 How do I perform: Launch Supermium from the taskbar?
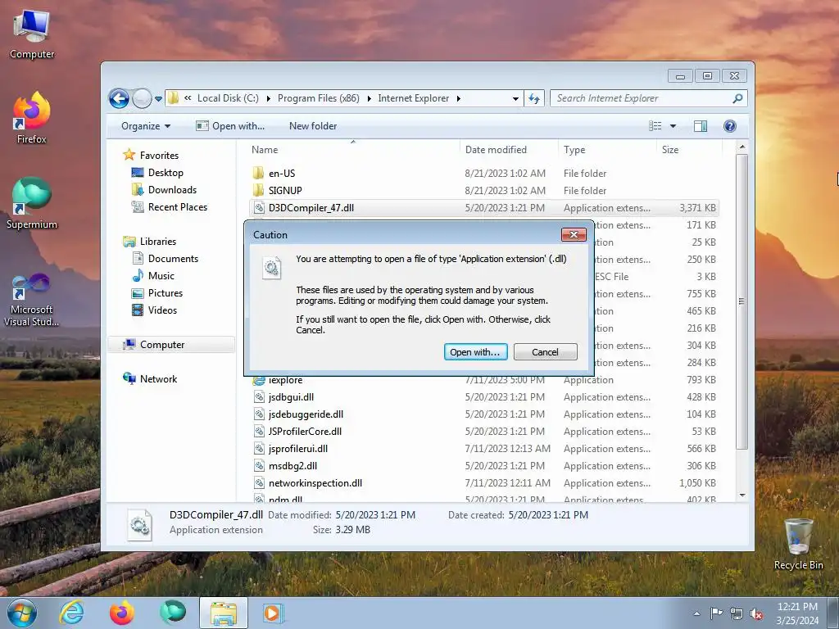pyautogui.click(x=172, y=613)
